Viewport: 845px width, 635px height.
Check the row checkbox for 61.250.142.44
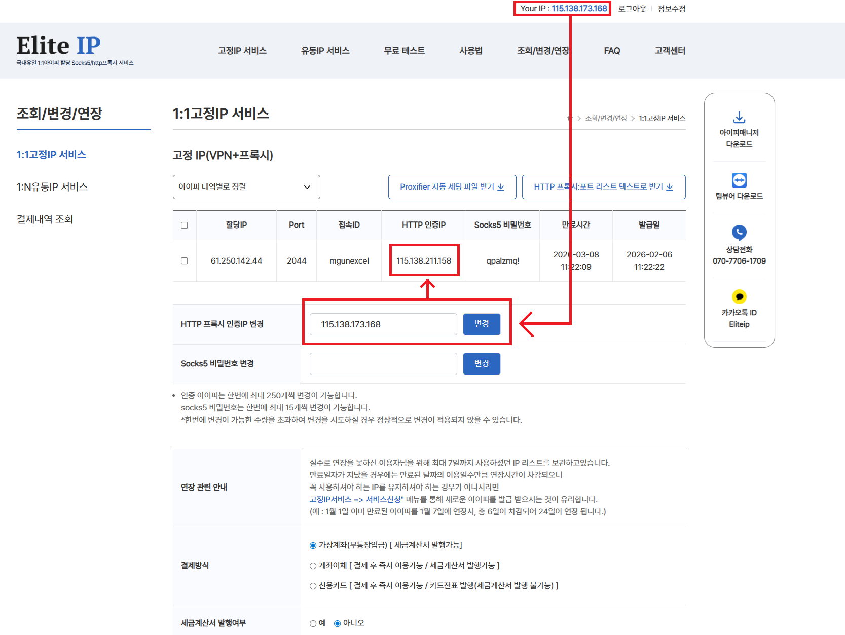tap(185, 261)
